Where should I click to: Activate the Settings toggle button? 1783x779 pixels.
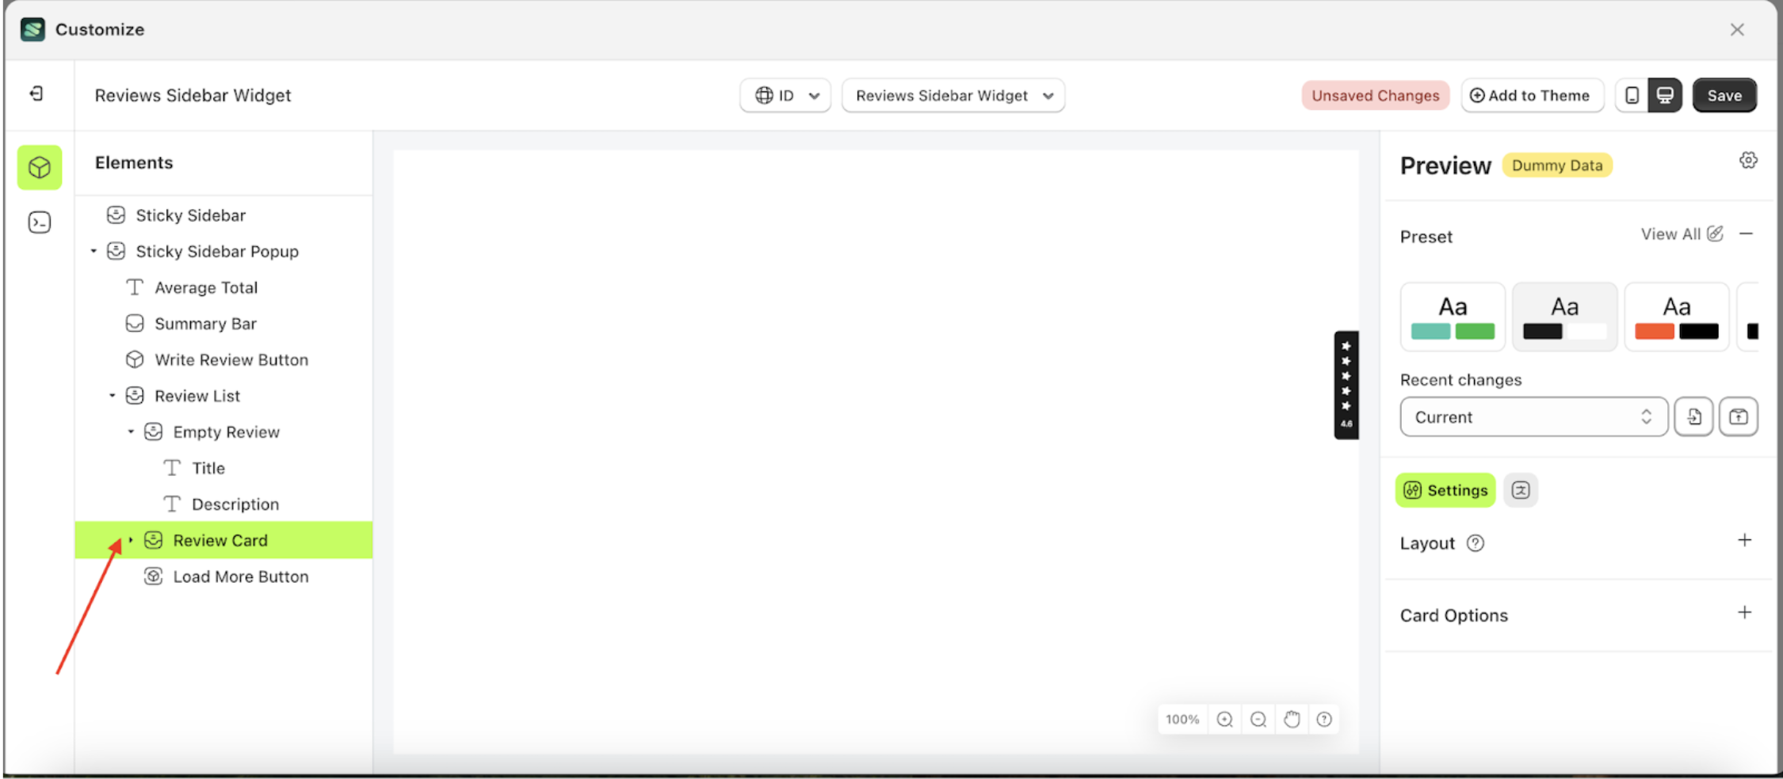[1445, 490]
